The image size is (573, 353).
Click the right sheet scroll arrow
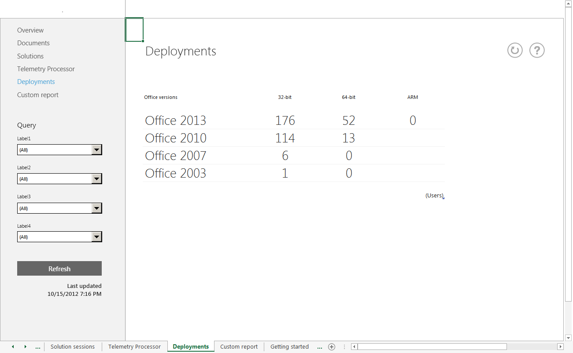coord(25,346)
